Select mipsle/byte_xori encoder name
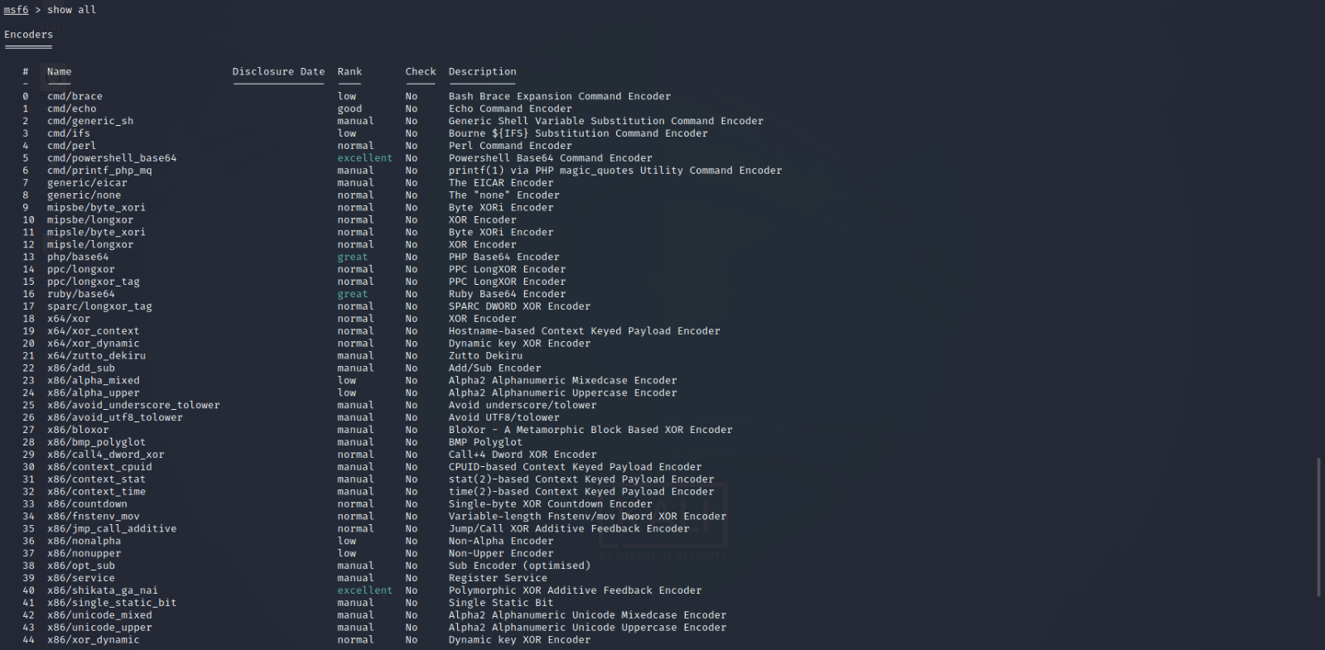 click(96, 233)
